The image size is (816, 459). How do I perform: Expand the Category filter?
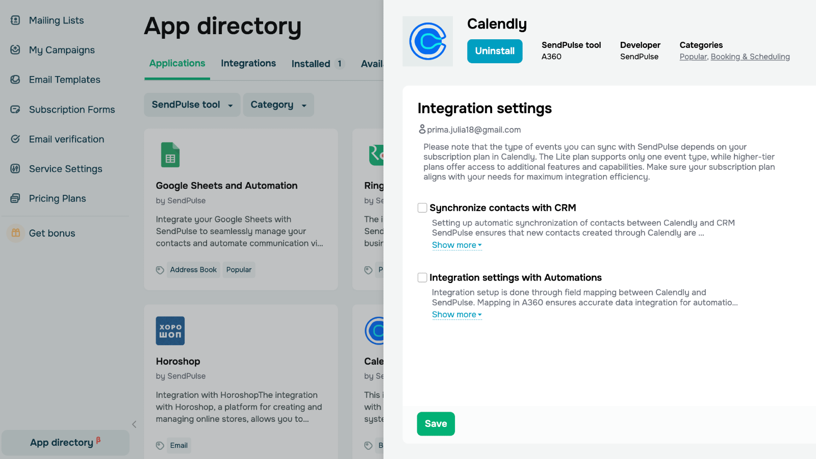pyautogui.click(x=278, y=105)
